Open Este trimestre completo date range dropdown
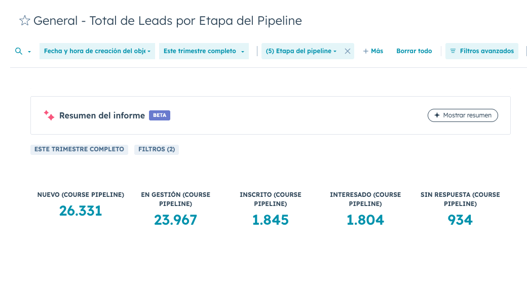 coord(204,51)
